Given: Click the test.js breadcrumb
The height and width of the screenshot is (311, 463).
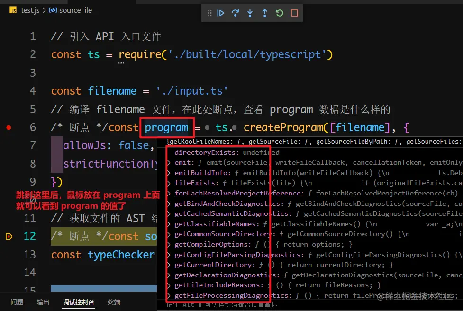Looking at the screenshot, I should pyautogui.click(x=30, y=10).
